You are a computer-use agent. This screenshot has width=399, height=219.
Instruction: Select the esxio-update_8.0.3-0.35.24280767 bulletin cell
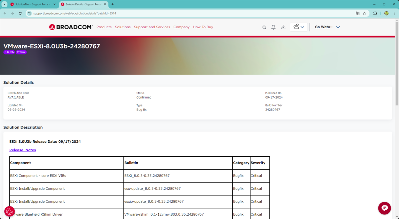178,201
